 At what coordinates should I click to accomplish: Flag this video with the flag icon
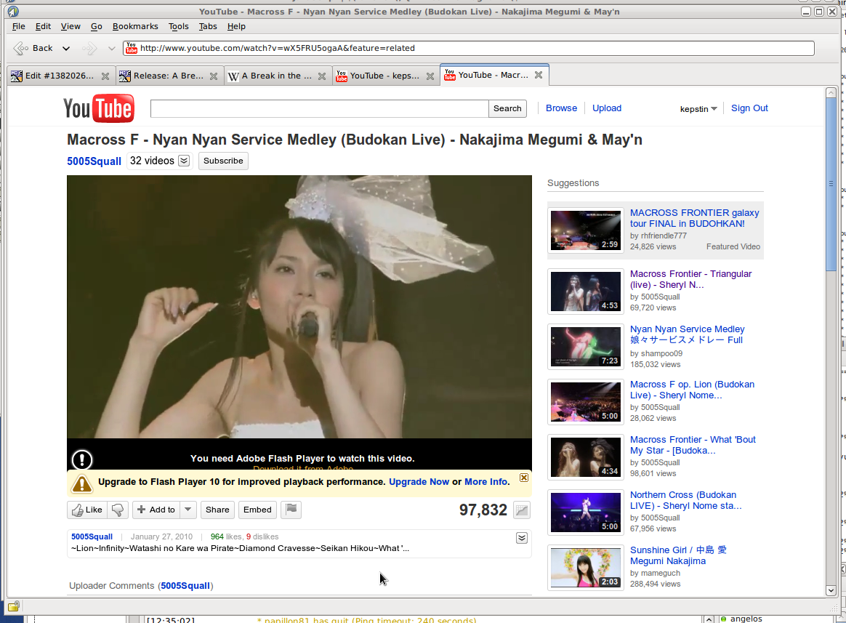291,509
